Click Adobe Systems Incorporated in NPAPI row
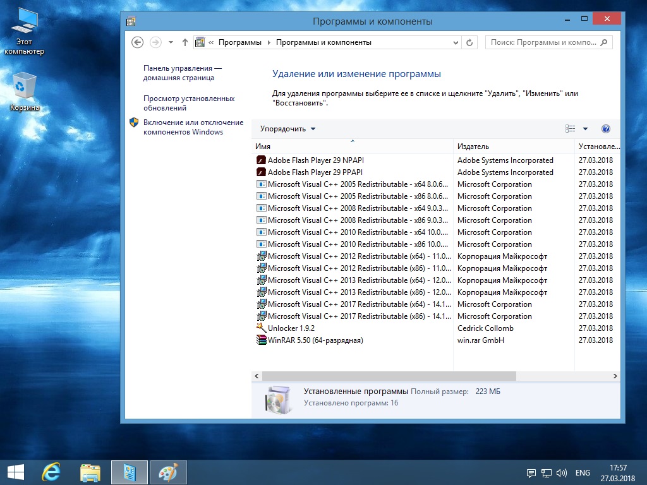Image resolution: width=647 pixels, height=485 pixels. click(505, 160)
